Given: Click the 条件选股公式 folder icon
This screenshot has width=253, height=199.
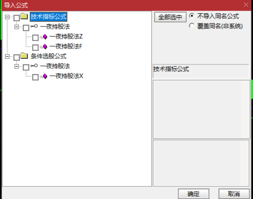Looking at the screenshot, I should pyautogui.click(x=24, y=56).
